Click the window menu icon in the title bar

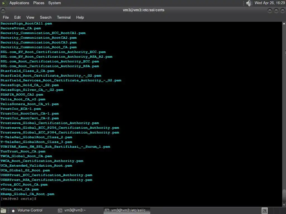[x=3, y=11]
